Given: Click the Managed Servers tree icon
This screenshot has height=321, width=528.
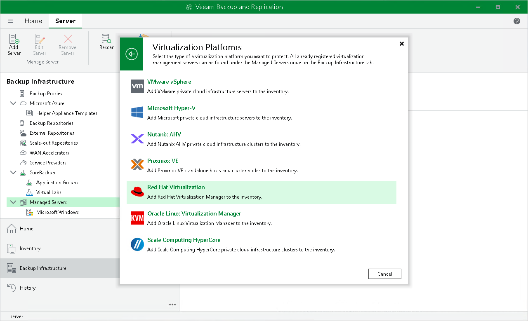Looking at the screenshot, I should click(x=23, y=202).
